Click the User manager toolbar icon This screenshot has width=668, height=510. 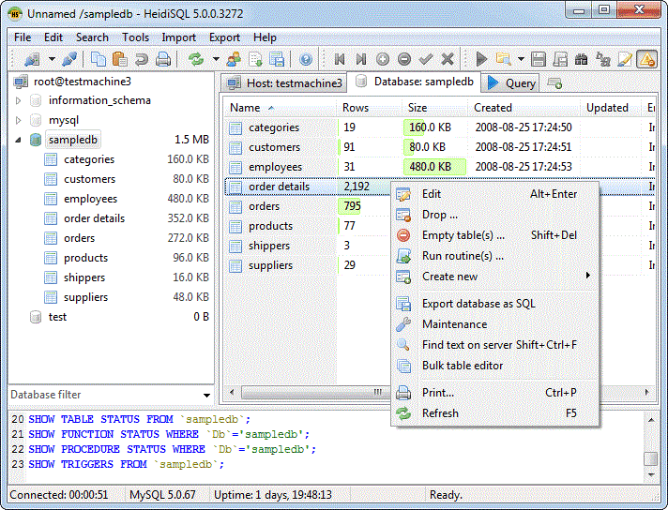pyautogui.click(x=233, y=59)
